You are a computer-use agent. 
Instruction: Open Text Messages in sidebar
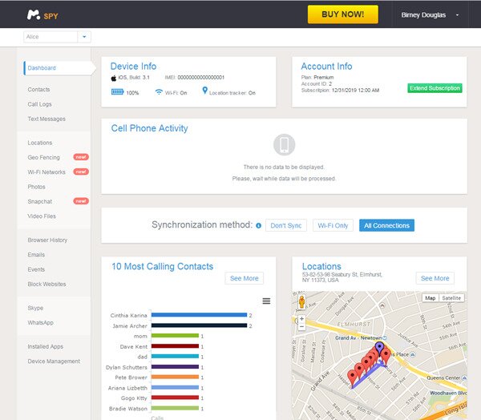[46, 119]
